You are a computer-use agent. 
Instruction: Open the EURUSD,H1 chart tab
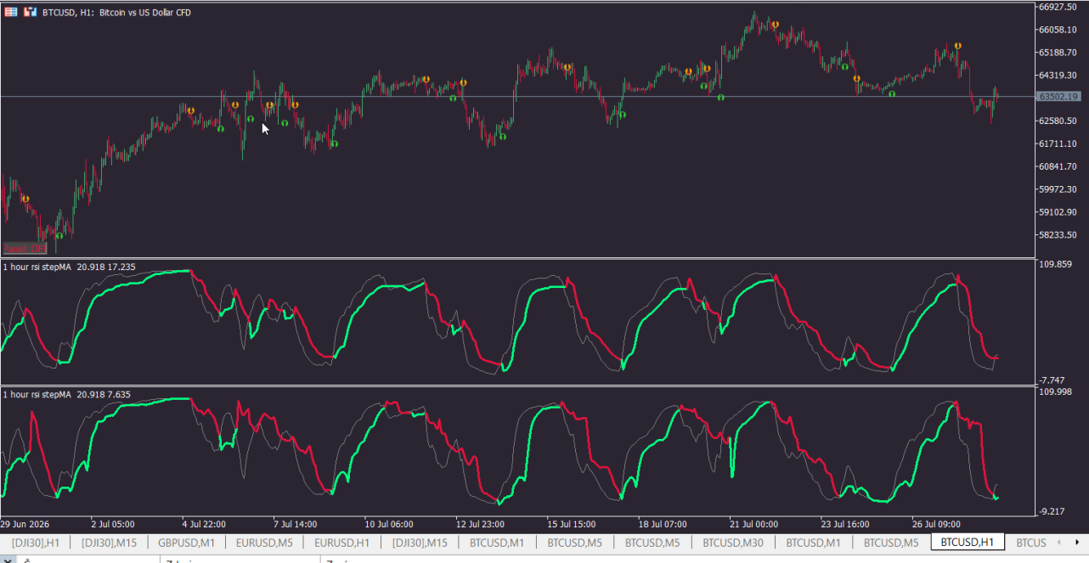(341, 543)
